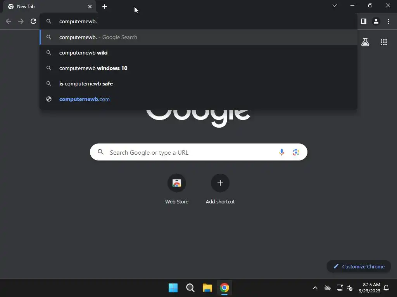Click globe icon beside computernewb.com
This screenshot has height=297, width=397.
pyautogui.click(x=49, y=99)
